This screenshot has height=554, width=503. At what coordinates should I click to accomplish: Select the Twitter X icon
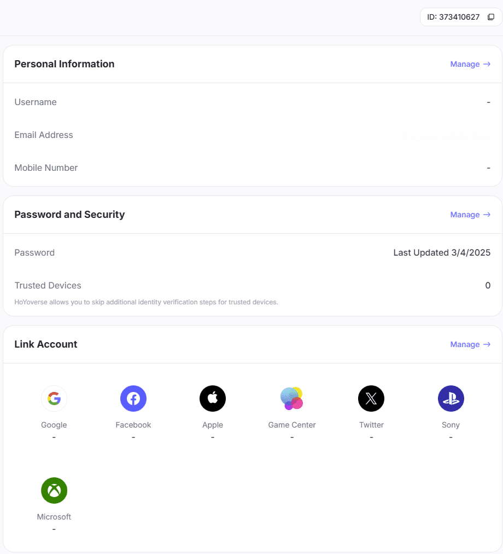click(x=371, y=399)
